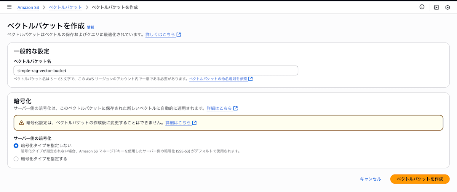Click external-link icon next to 詳しくはこちら
The height and width of the screenshot is (192, 457).
tap(179, 35)
